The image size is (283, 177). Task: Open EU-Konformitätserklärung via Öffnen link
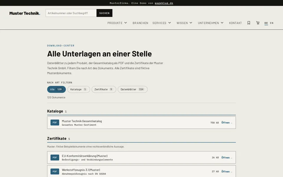click(x=227, y=158)
